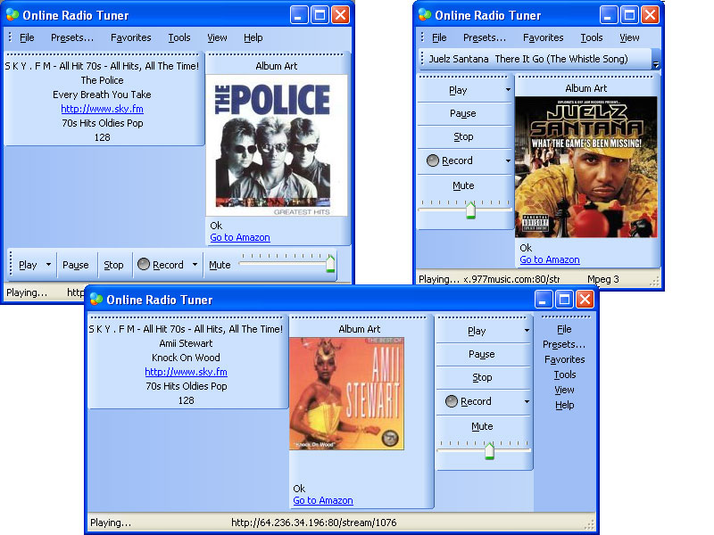The width and height of the screenshot is (714, 535).
Task: Click the Record circle icon in the top-right window
Action: (433, 160)
